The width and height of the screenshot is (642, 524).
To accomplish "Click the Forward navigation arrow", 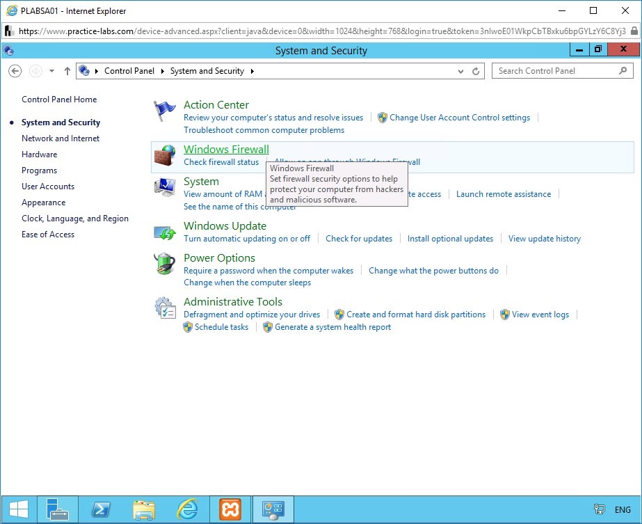I will (35, 71).
